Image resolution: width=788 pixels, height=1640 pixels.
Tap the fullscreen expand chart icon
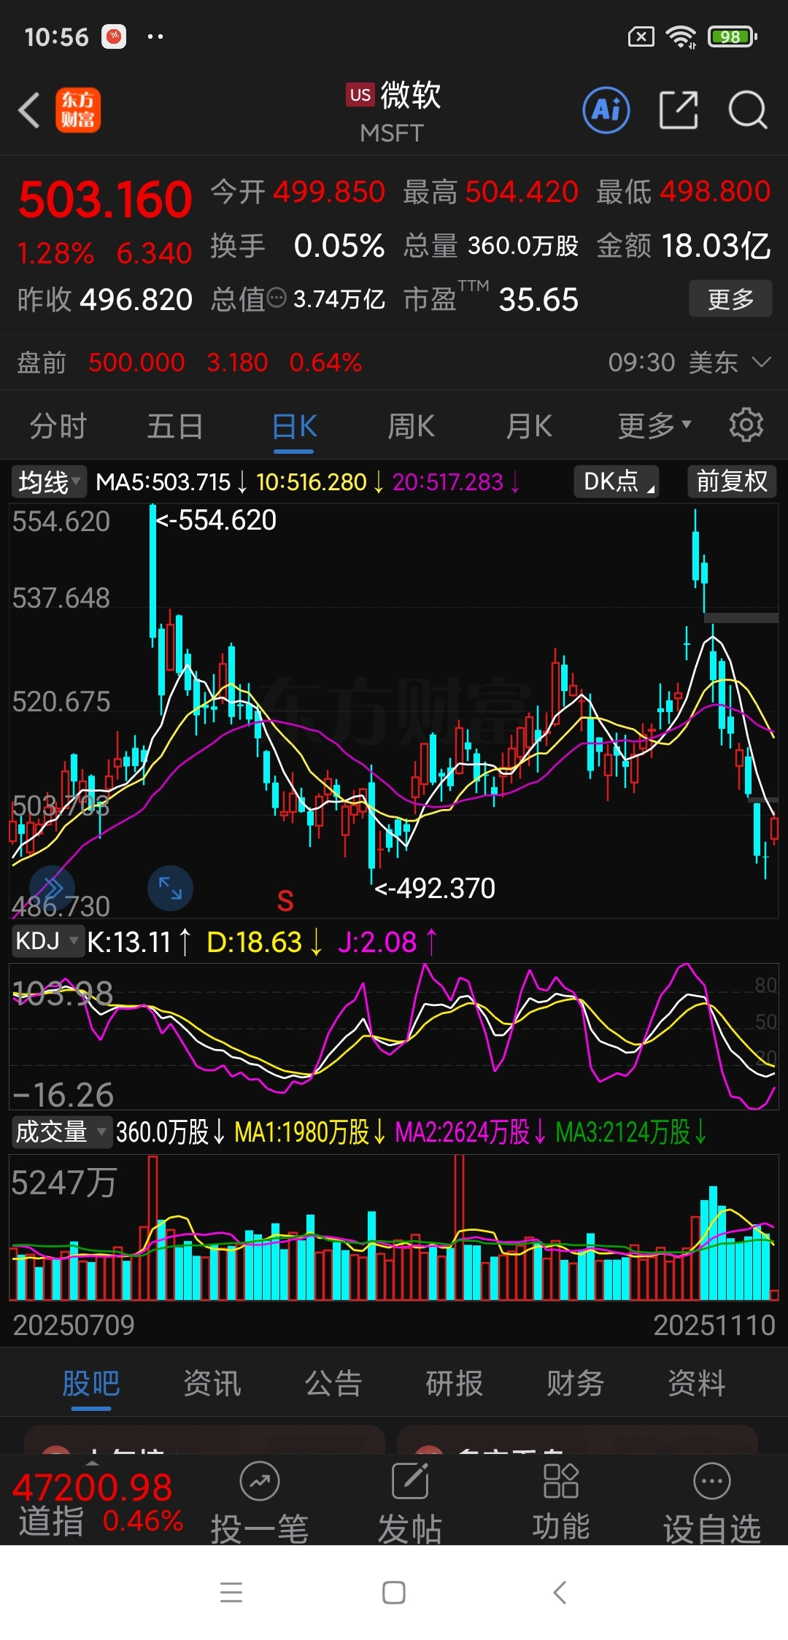(170, 888)
